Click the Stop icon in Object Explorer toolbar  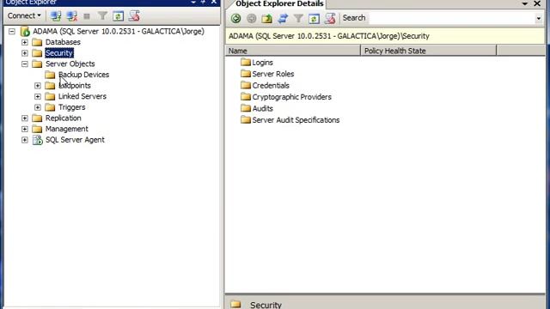tap(87, 16)
